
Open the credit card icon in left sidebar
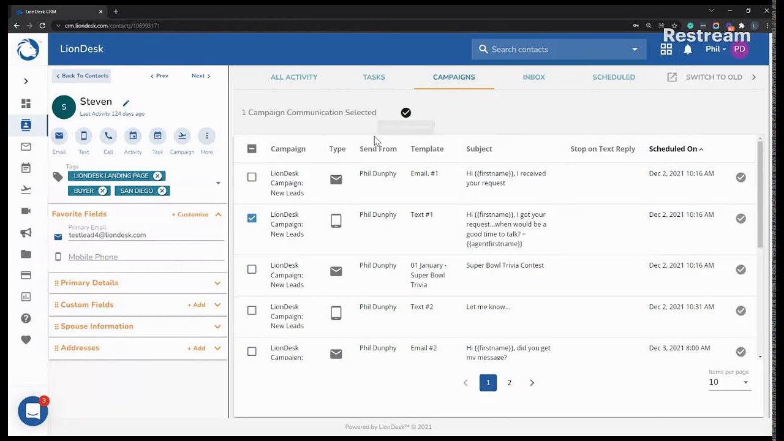[x=26, y=276]
